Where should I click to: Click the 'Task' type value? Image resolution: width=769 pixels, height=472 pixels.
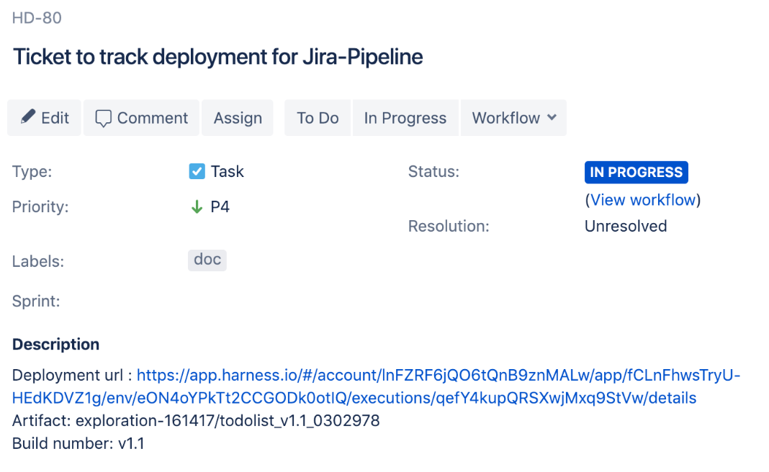[227, 171]
